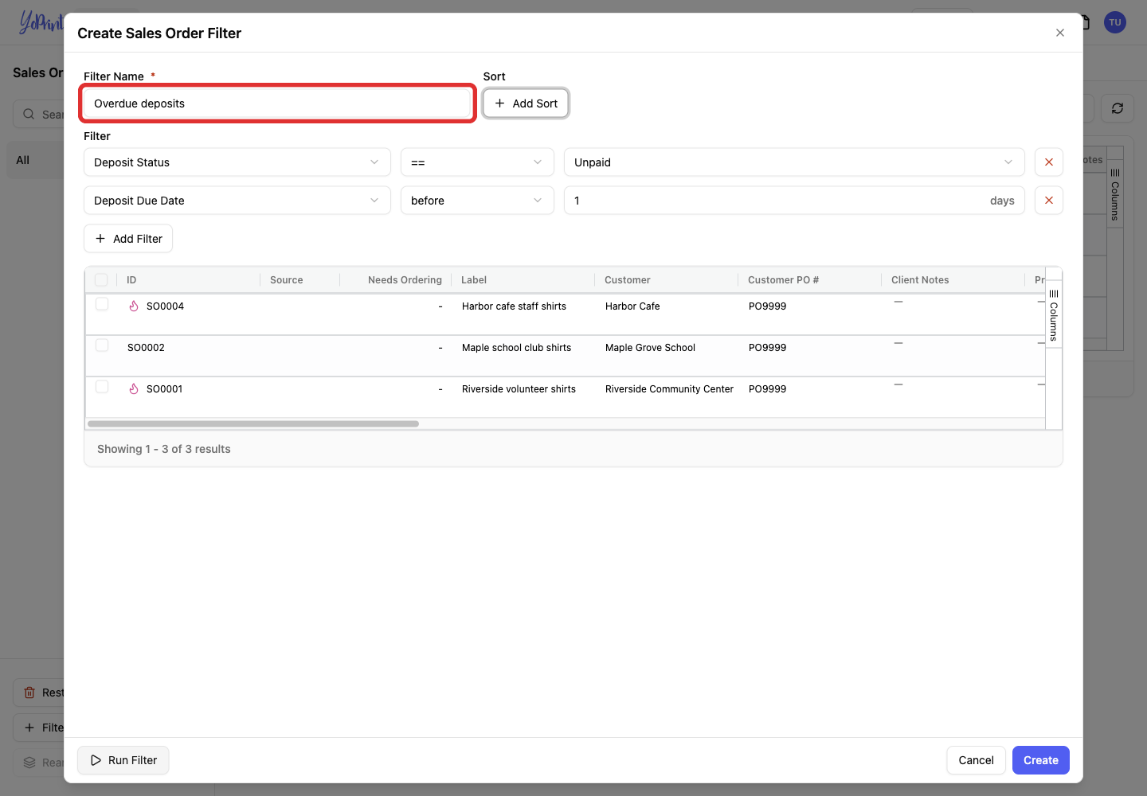Click 'Riverside Community Center' customer cell

[669, 389]
